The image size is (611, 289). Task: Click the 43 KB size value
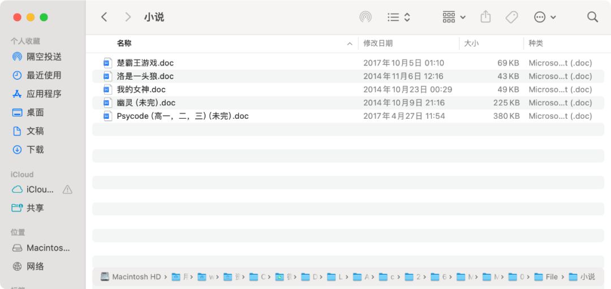[507, 76]
